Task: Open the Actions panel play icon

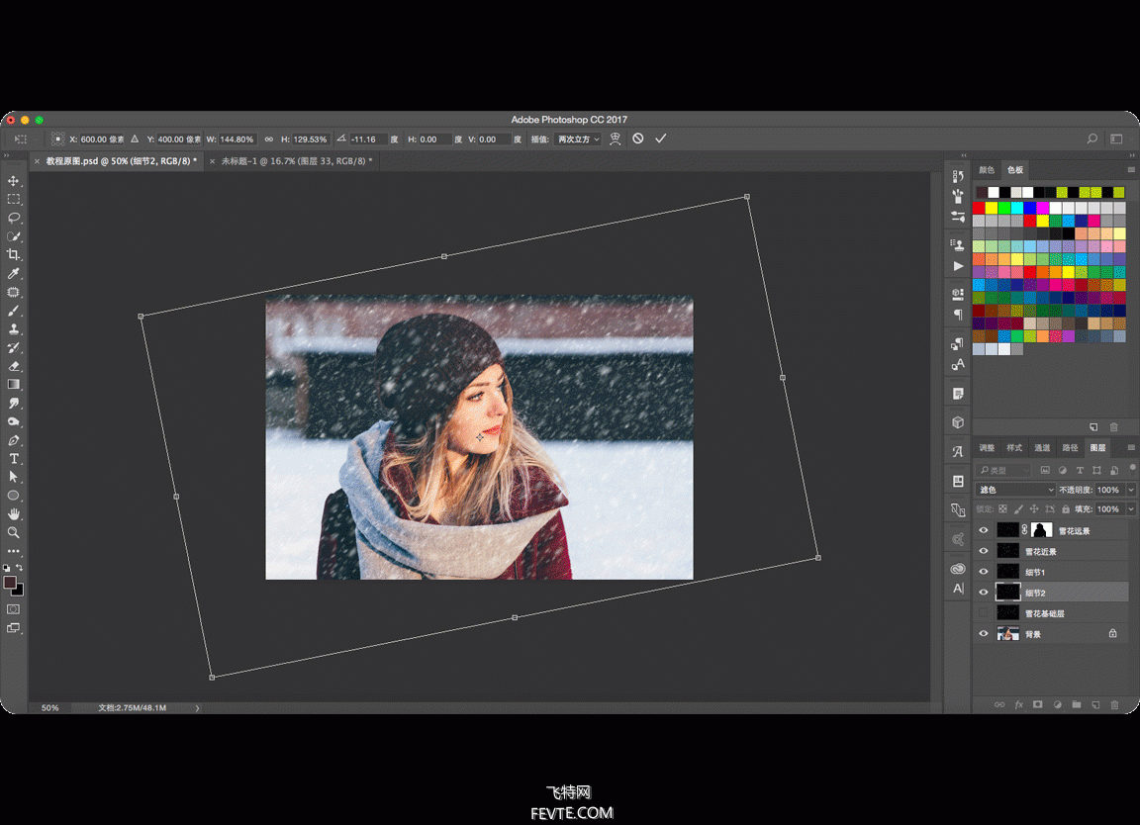Action: [x=958, y=266]
